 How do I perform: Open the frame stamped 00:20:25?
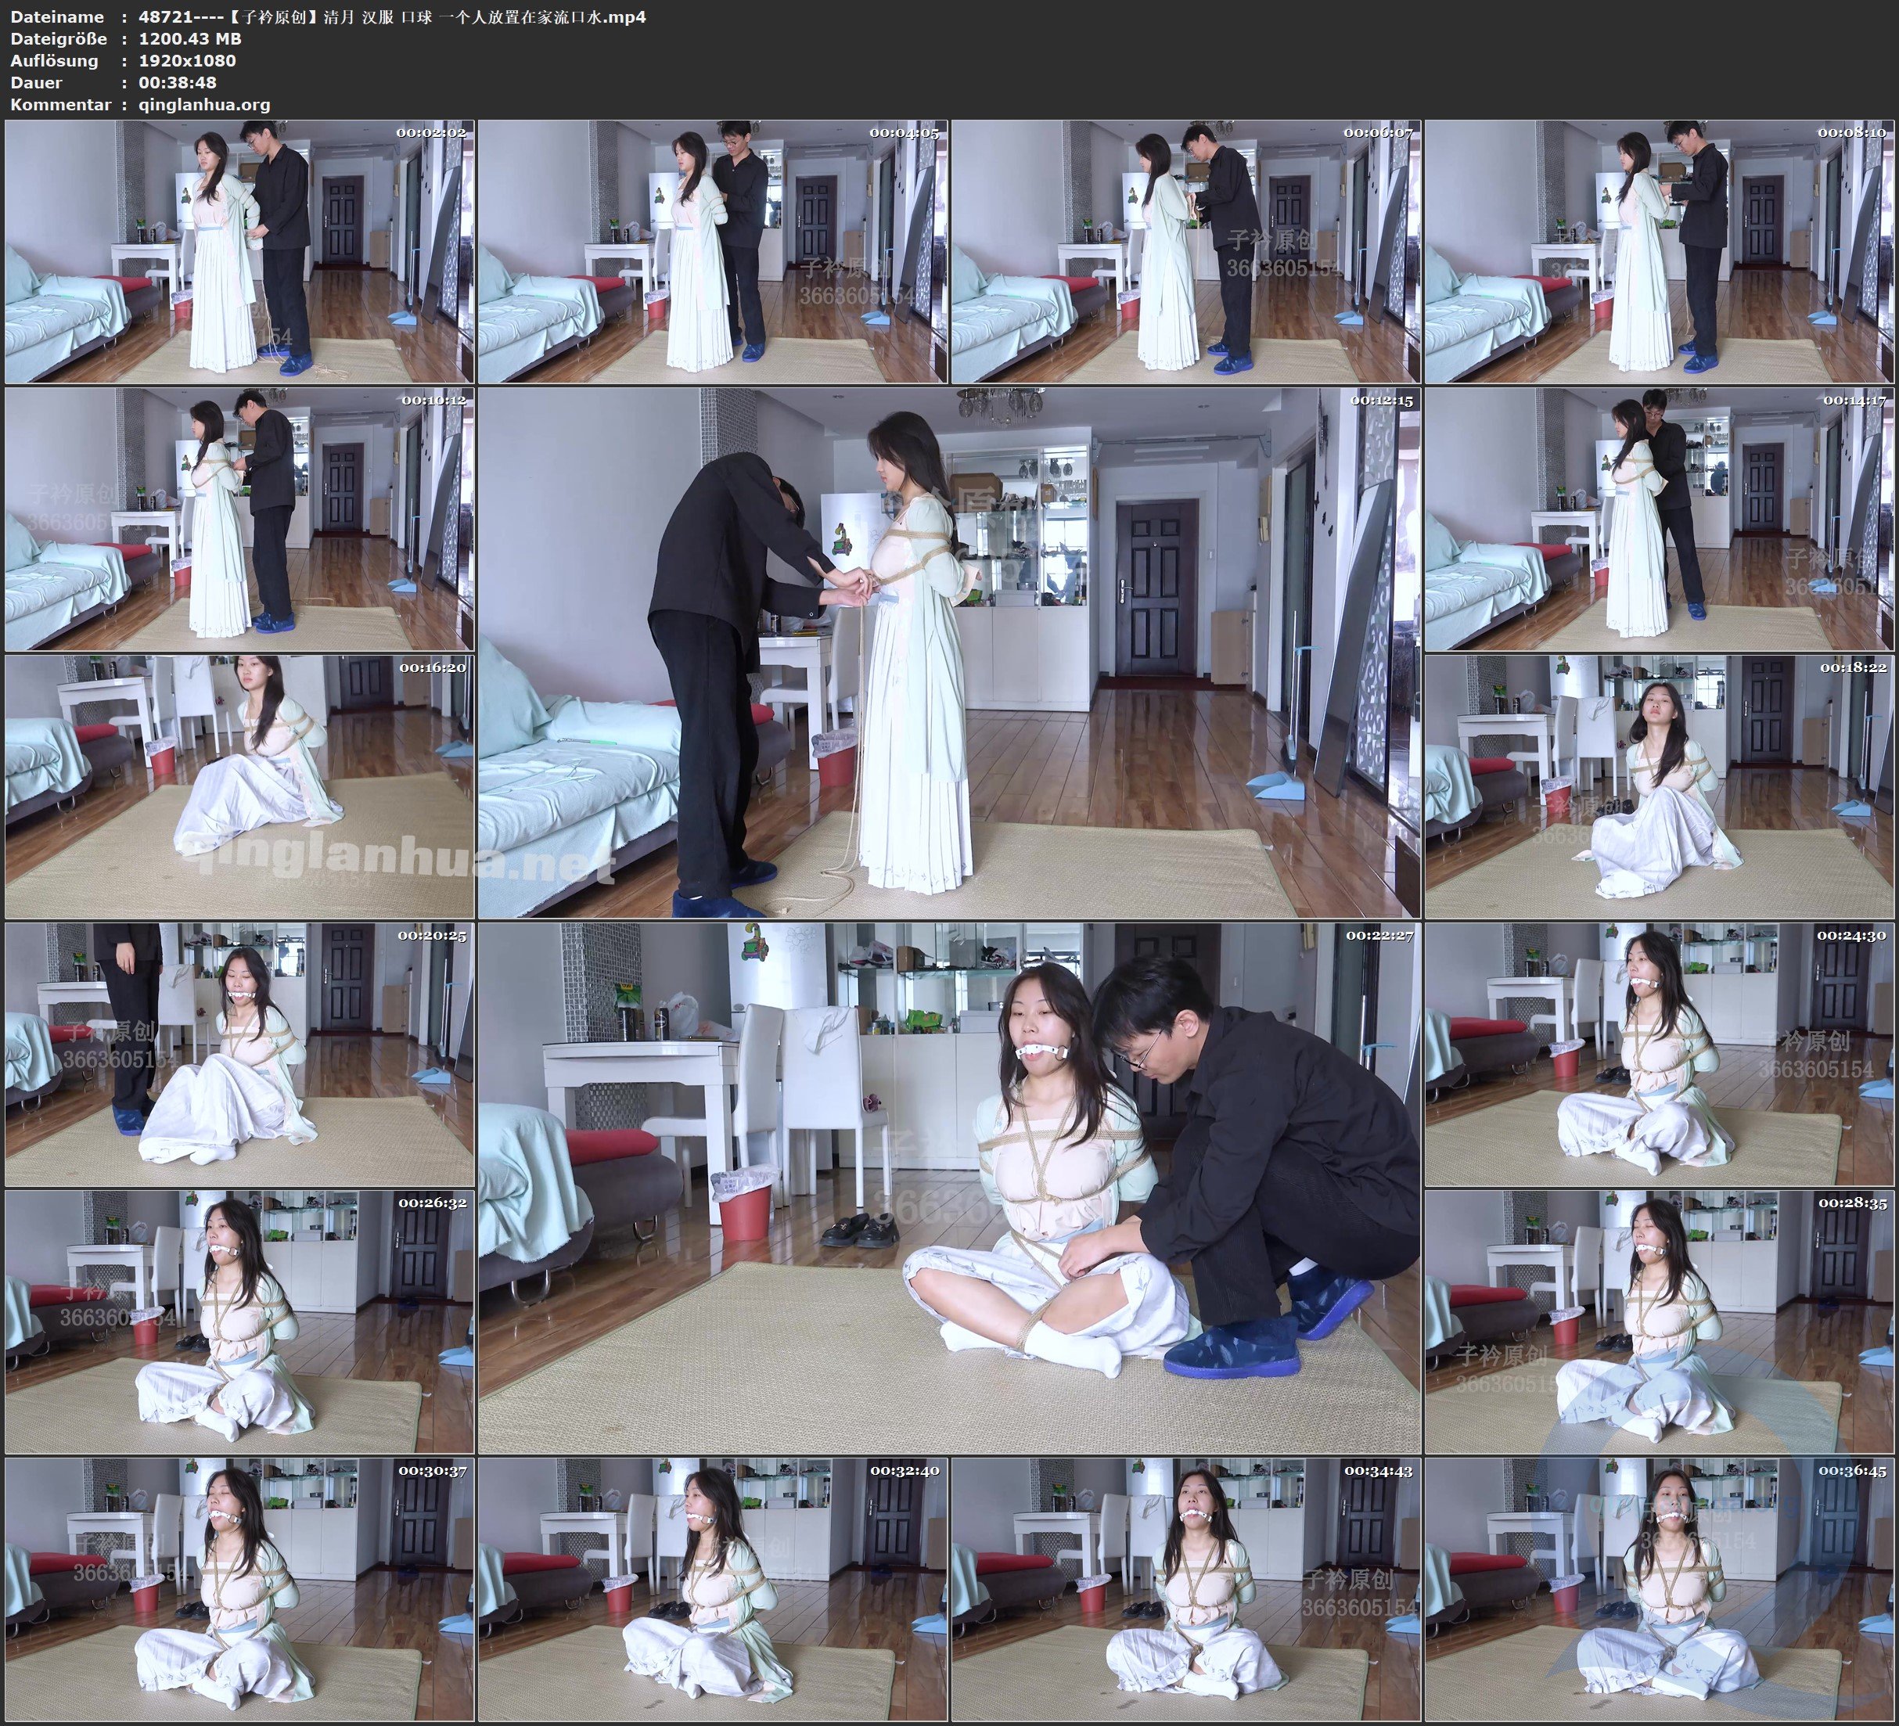point(239,1054)
